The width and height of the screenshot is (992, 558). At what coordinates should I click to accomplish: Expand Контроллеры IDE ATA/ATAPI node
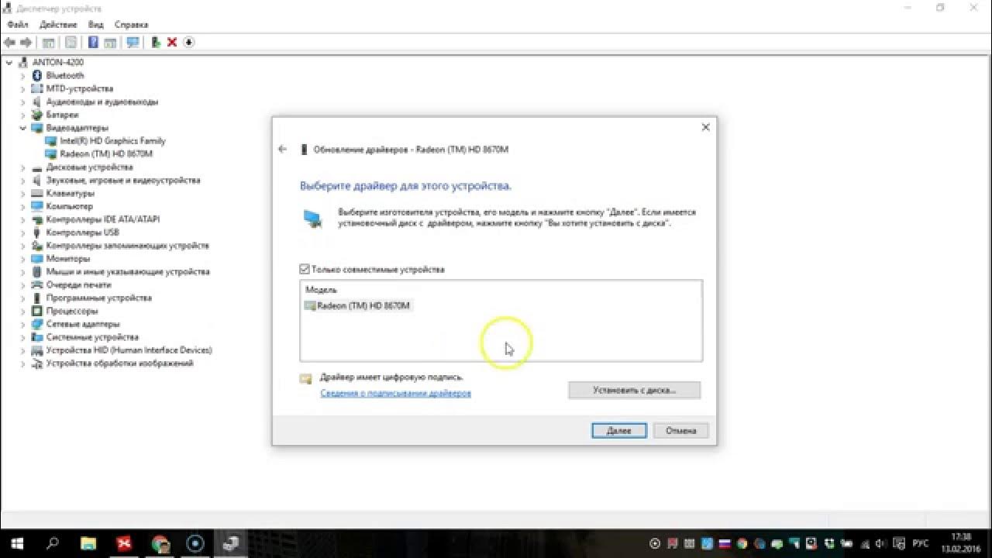pos(23,219)
